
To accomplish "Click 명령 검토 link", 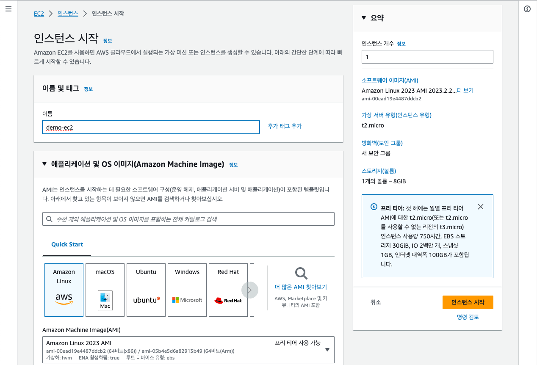I will 468,317.
